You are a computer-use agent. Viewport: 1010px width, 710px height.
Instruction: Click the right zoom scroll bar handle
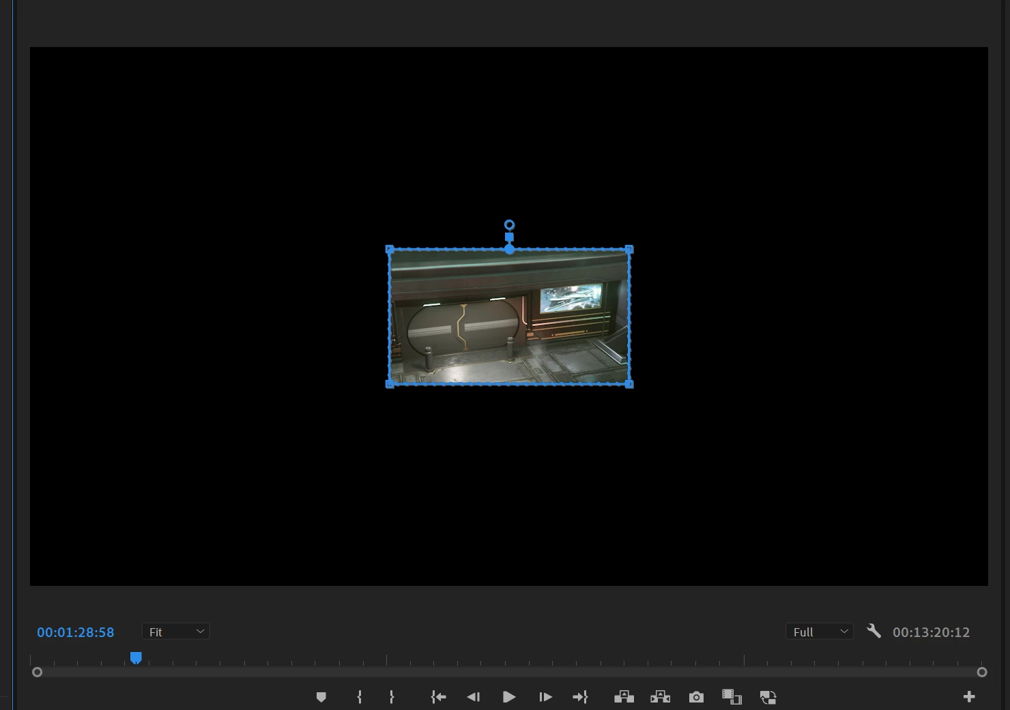coord(982,672)
